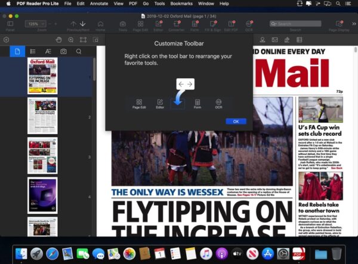
Task: Open the Editor tool in the main toolbar
Action: 158,24
